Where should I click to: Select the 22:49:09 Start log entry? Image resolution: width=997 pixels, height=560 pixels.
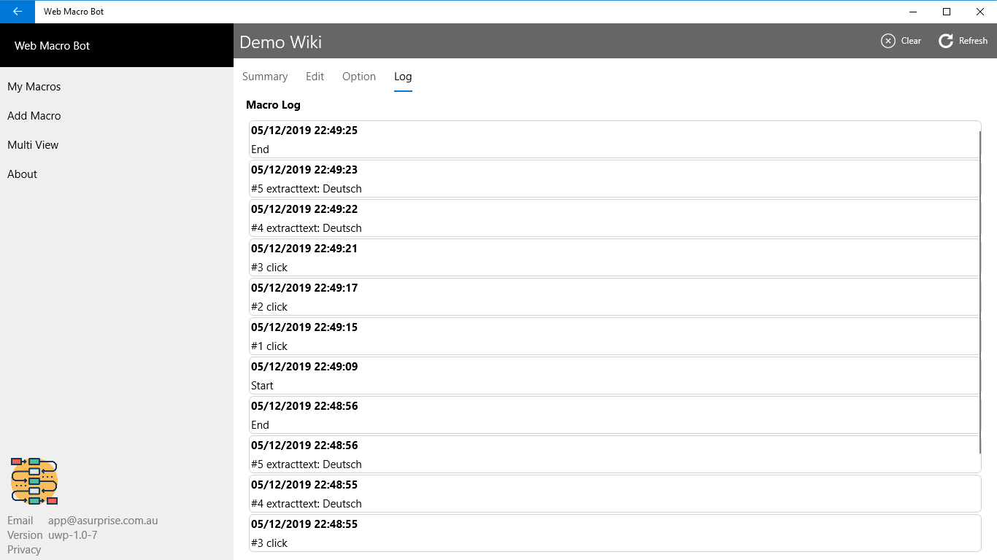click(613, 376)
